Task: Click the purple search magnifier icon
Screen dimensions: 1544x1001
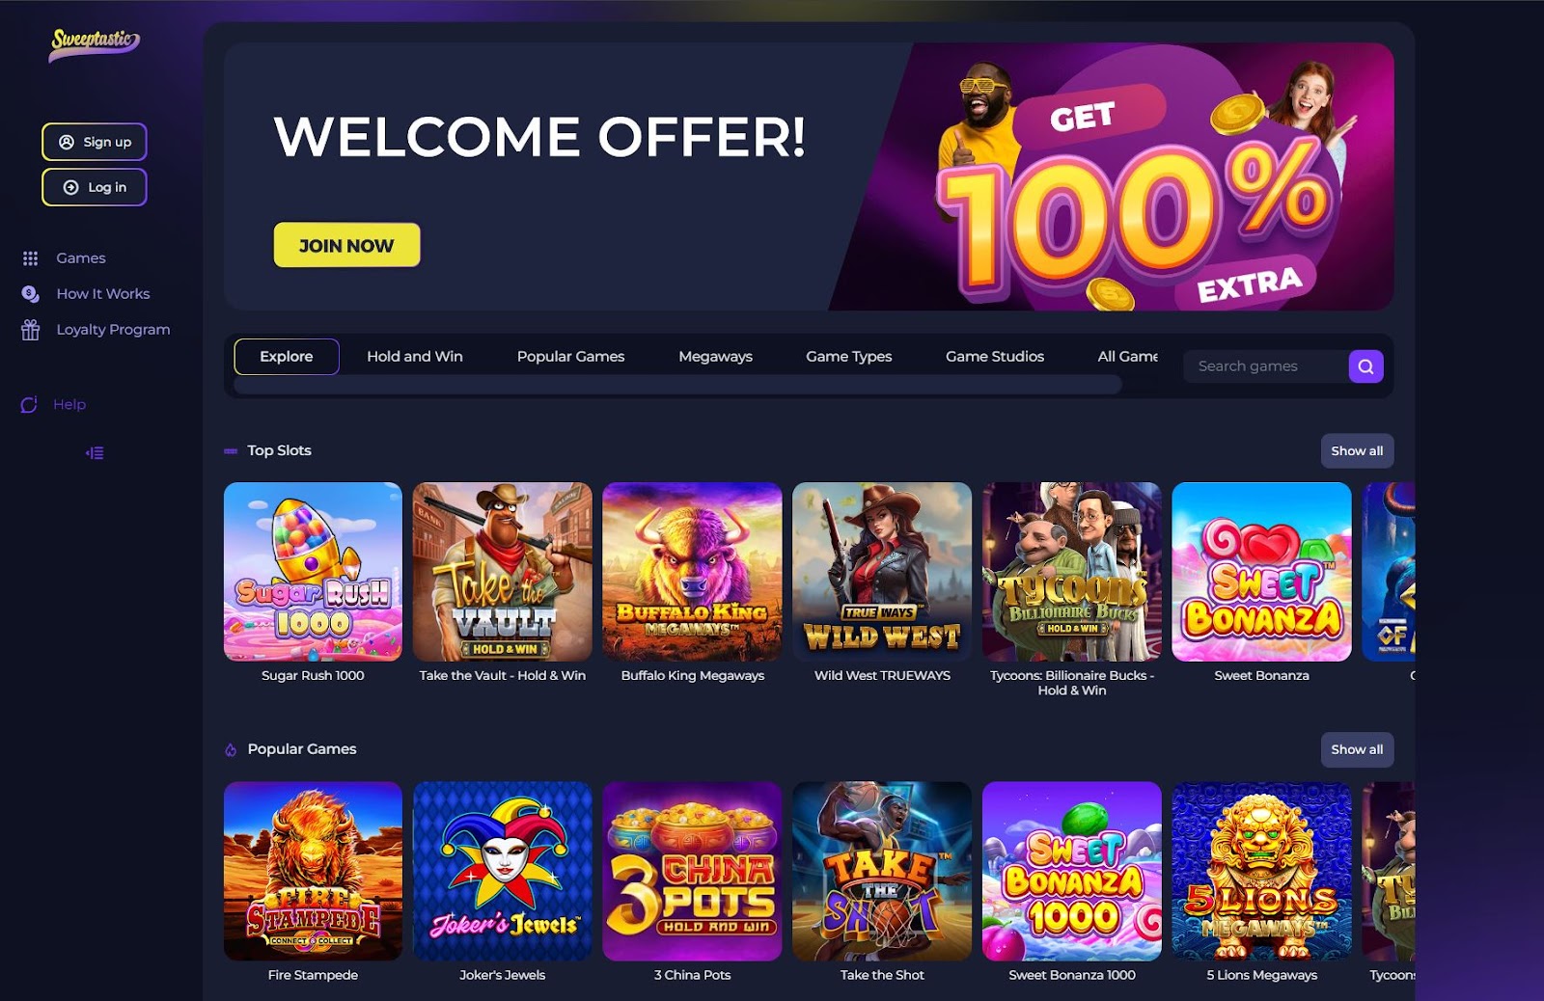Action: [x=1365, y=366]
